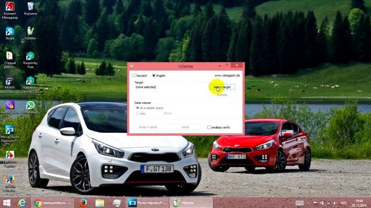The image size is (371, 208).
Task: Click the H2testw title bar icon
Action: point(132,66)
